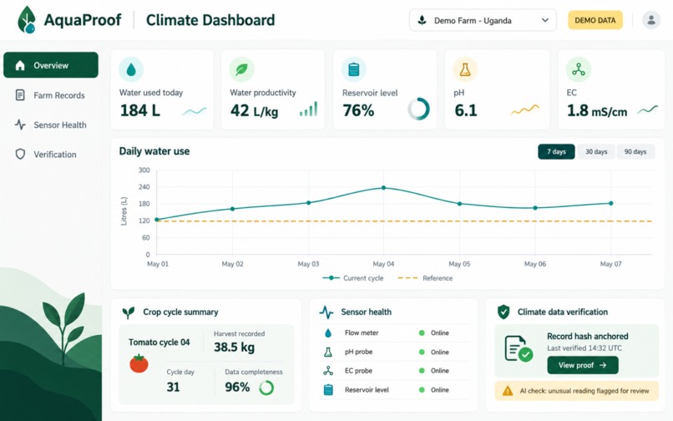Viewport: 673px width, 421px height.
Task: Click the EC probe molecule icon
Action: click(328, 371)
